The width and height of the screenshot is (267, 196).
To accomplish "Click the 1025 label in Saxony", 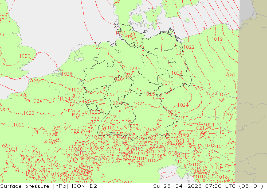I will 168,83.
